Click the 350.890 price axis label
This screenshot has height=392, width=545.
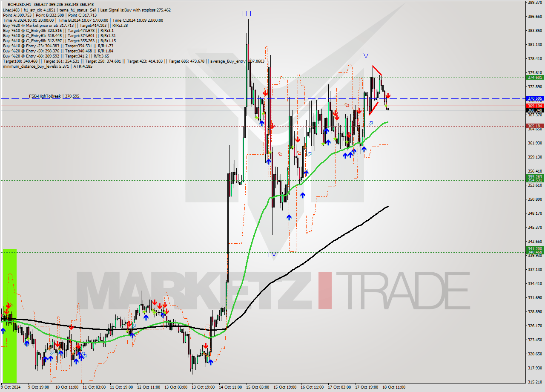[535, 199]
